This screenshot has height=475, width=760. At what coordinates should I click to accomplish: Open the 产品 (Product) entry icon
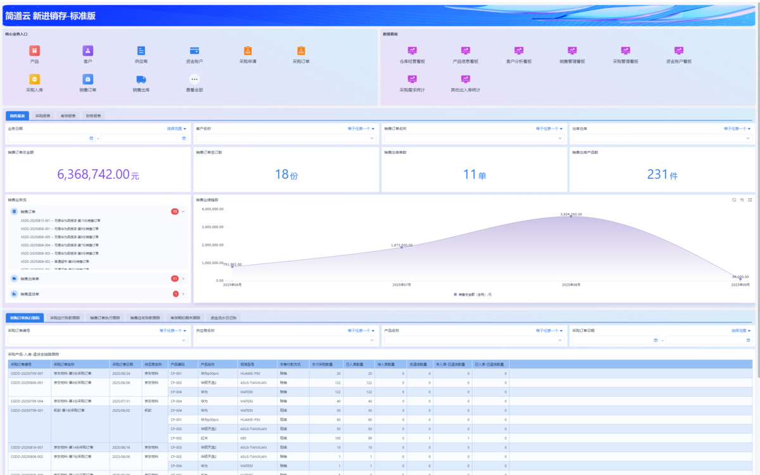click(x=34, y=51)
